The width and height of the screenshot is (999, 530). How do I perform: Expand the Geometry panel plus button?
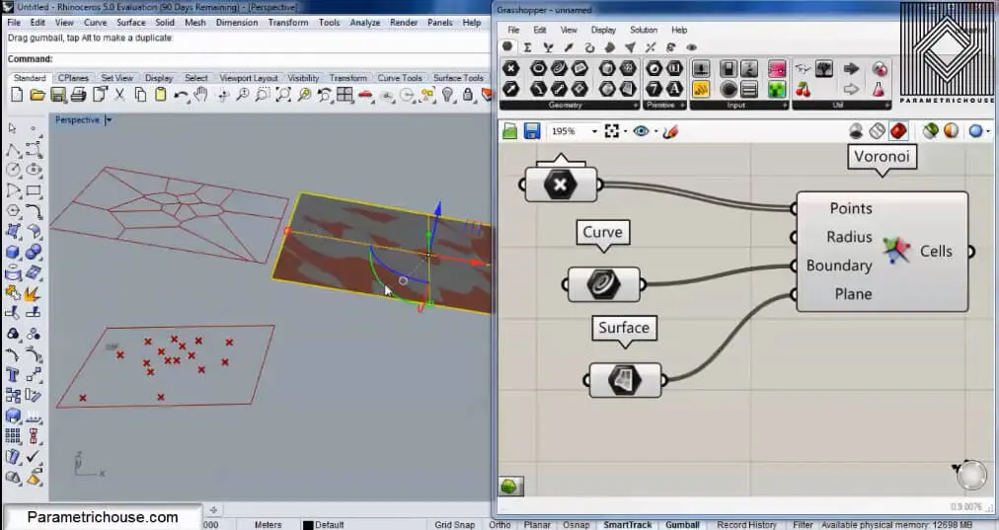pyautogui.click(x=635, y=105)
